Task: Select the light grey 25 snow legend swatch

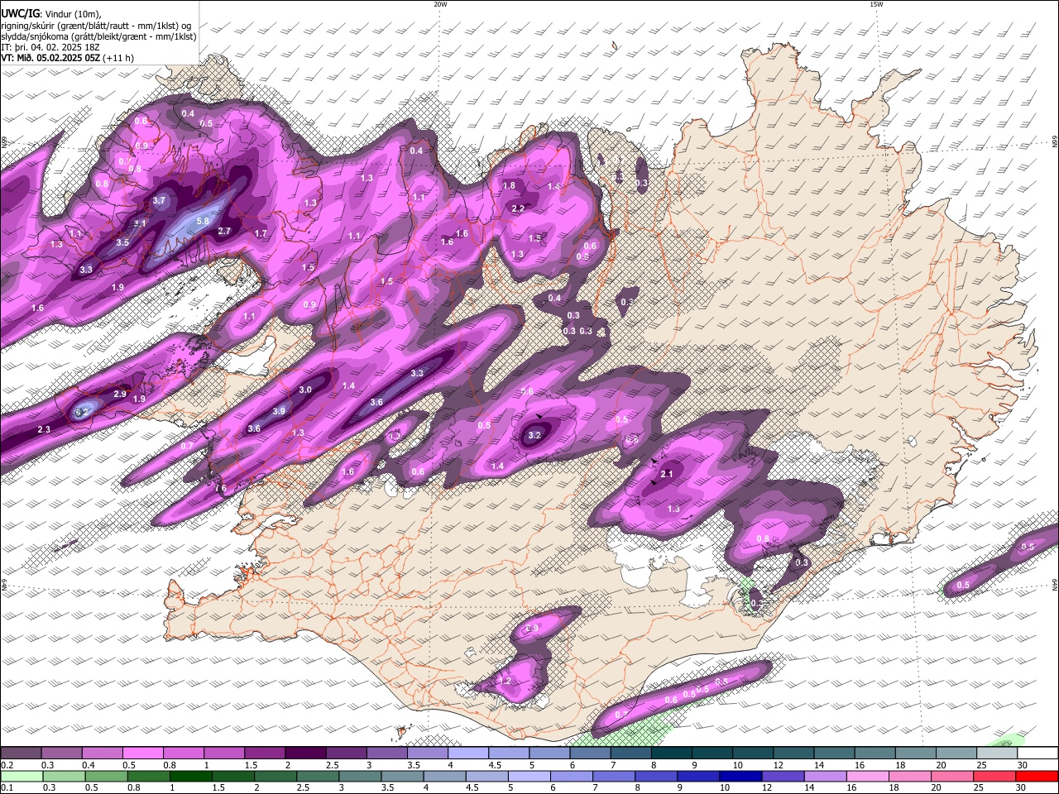Action: click(x=996, y=753)
